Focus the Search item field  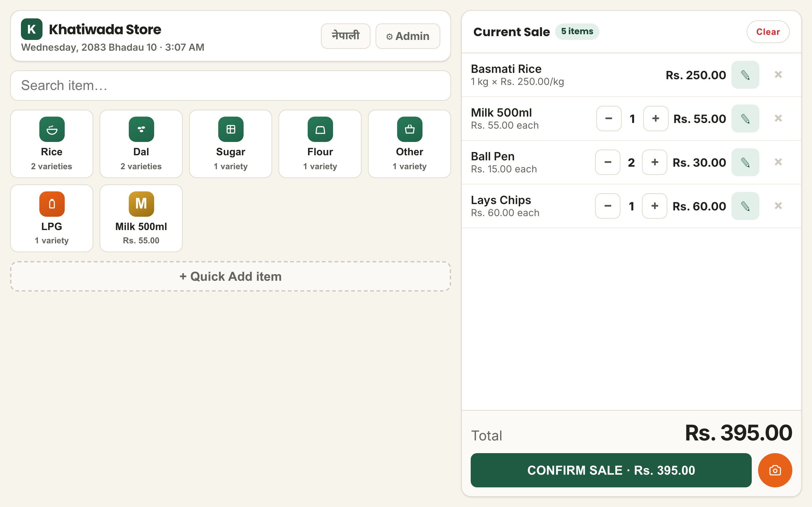pos(231,86)
